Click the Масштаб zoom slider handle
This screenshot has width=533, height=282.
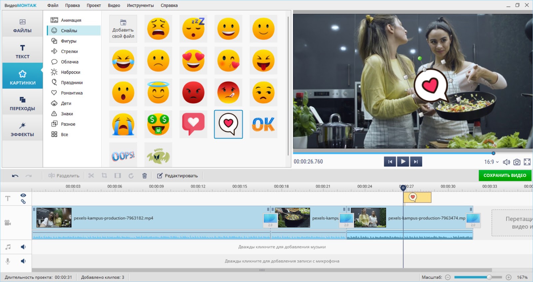(489, 277)
